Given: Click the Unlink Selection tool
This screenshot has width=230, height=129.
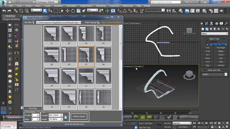Looking at the screenshot, I should click(x=21, y=11).
